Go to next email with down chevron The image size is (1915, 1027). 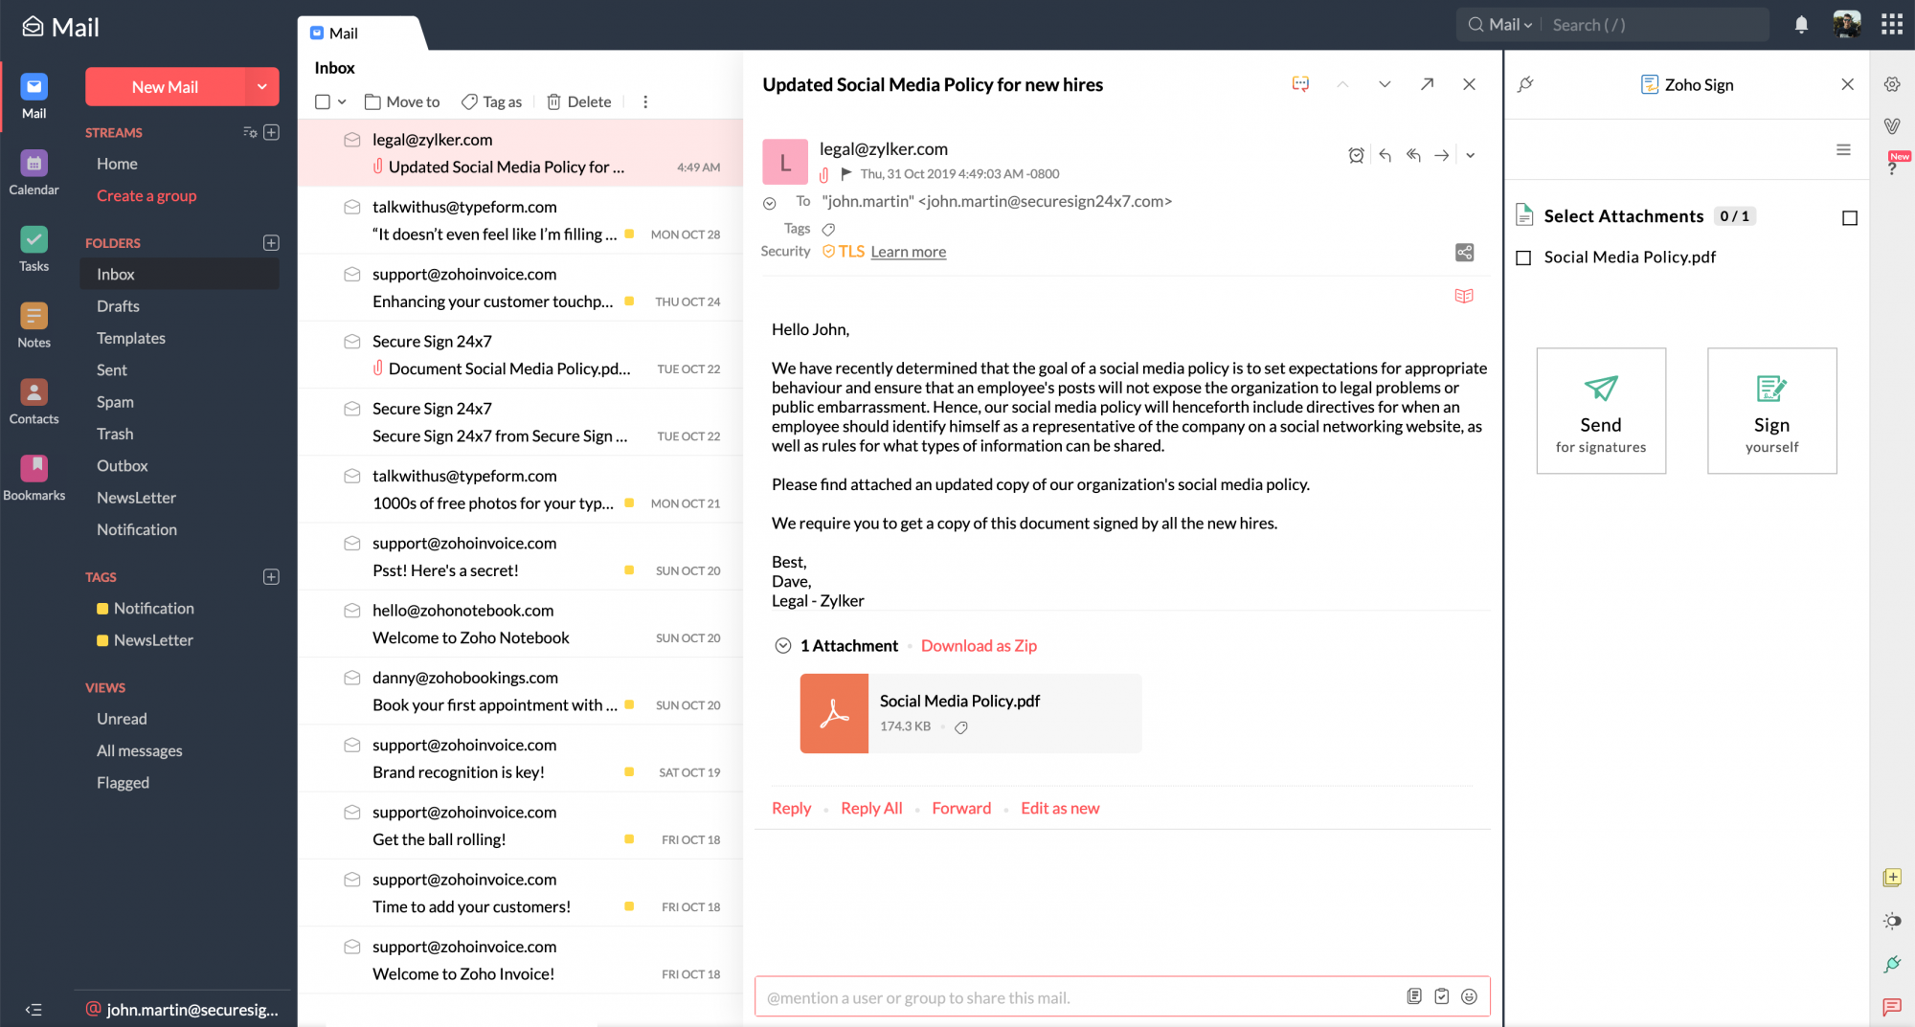point(1385,84)
